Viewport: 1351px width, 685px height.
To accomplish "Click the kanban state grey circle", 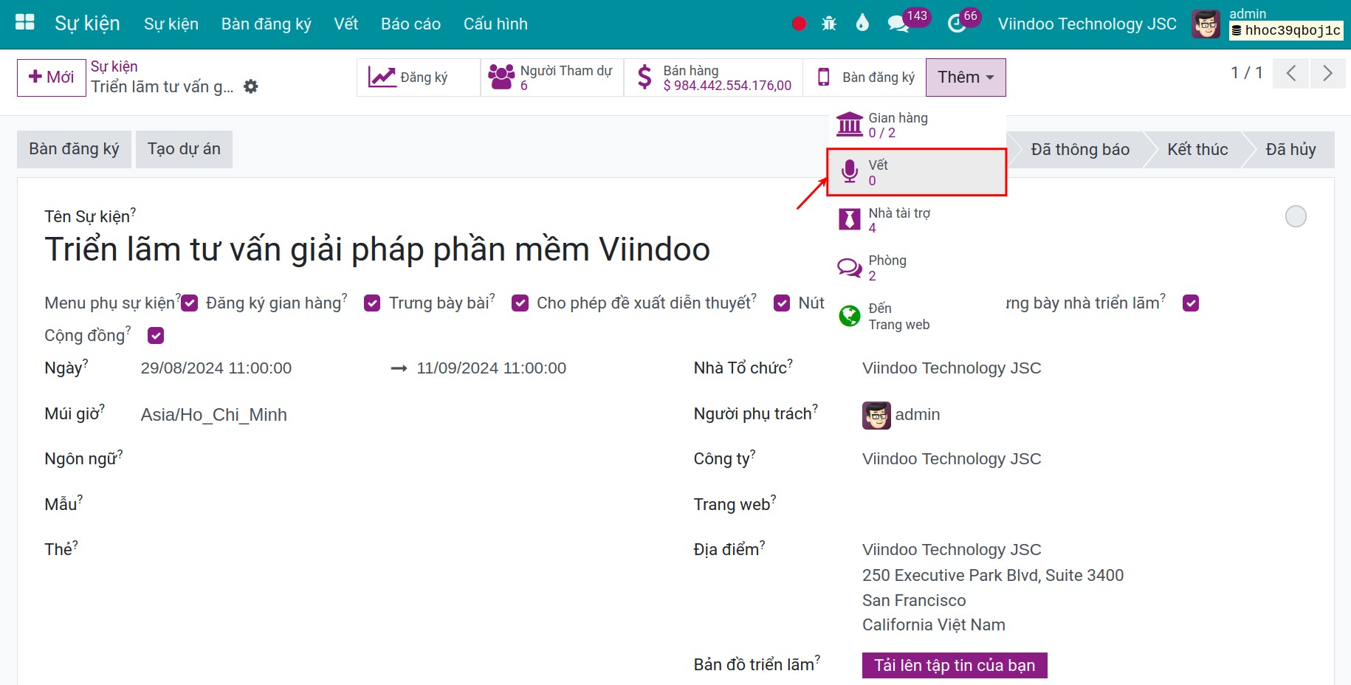I will [x=1296, y=216].
